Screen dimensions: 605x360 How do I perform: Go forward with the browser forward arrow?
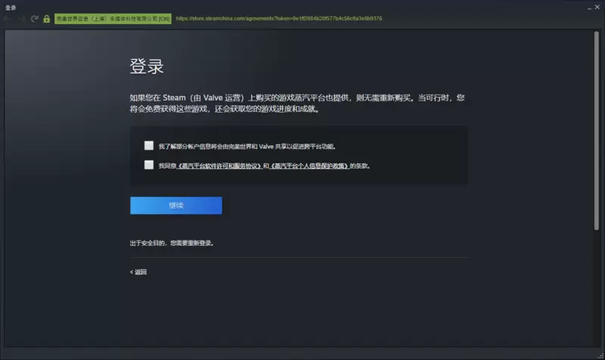coord(22,18)
